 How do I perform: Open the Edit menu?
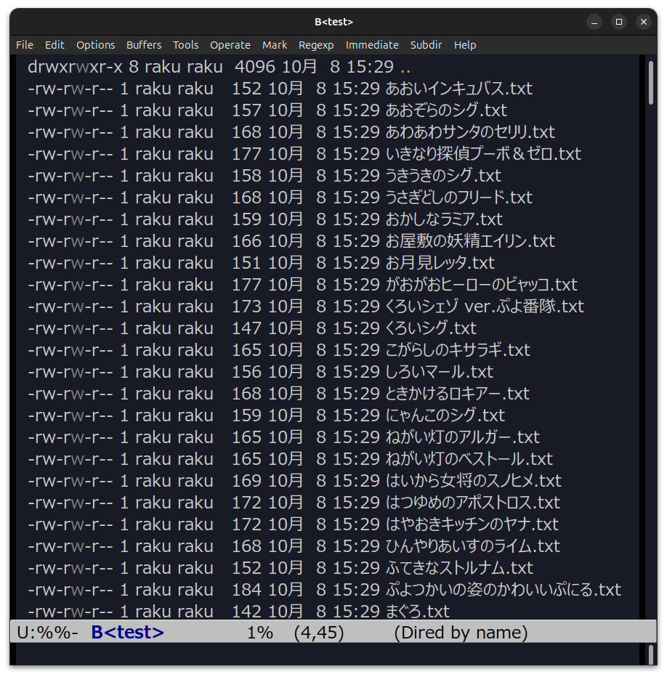tap(54, 45)
